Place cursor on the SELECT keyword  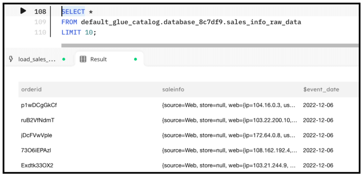[73, 11]
